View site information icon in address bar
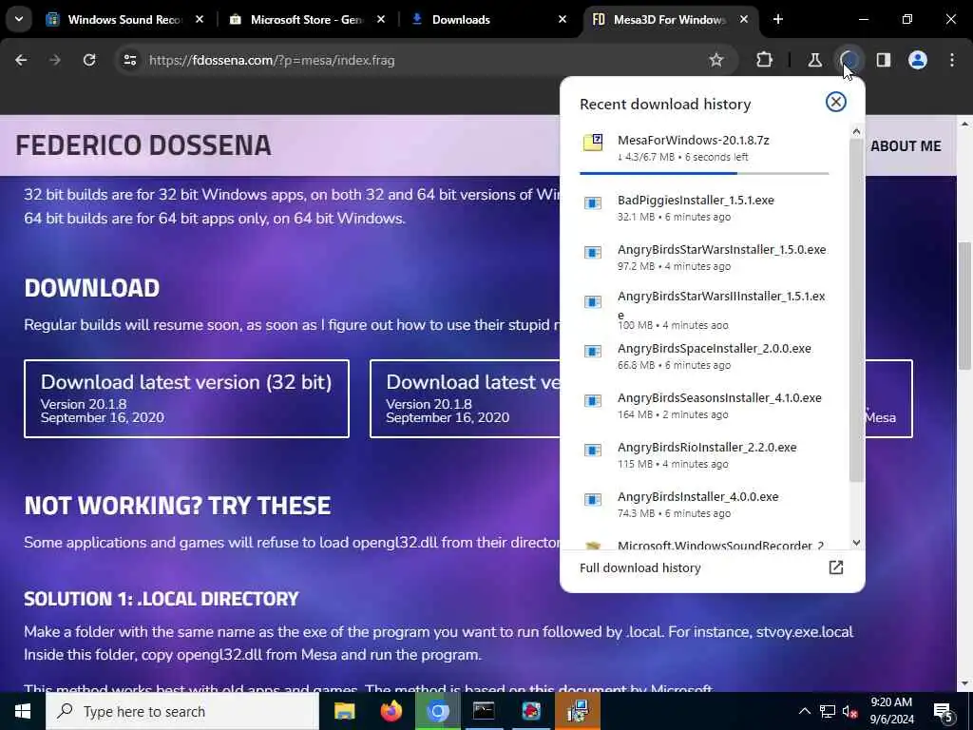This screenshot has height=730, width=973. tap(129, 60)
